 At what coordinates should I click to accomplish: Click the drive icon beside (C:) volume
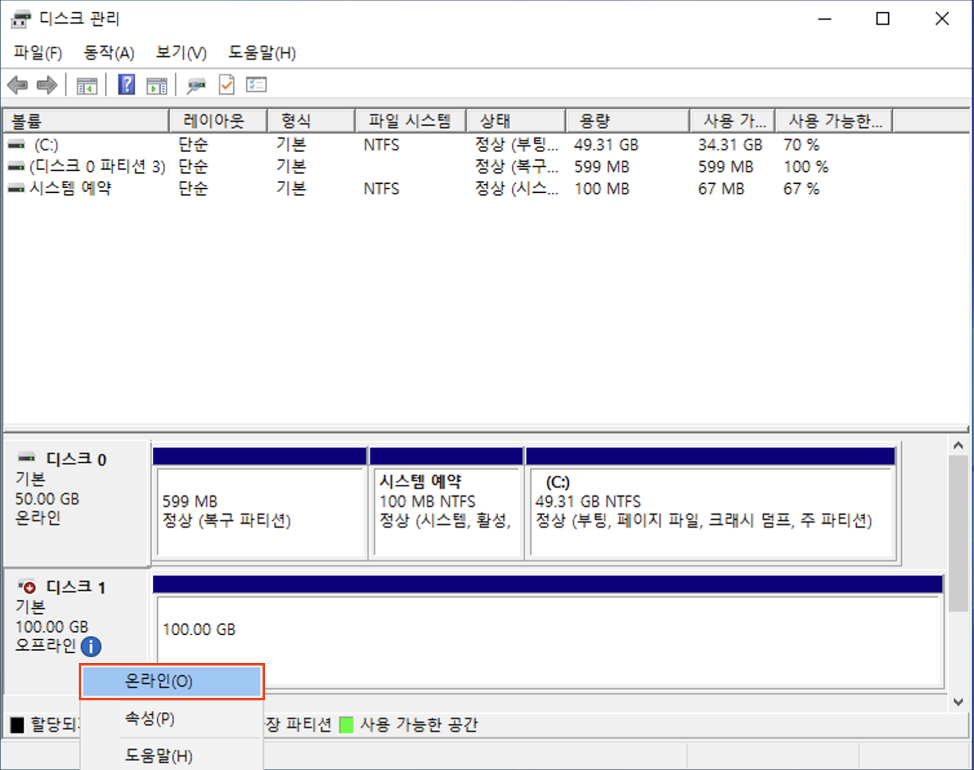pyautogui.click(x=16, y=145)
